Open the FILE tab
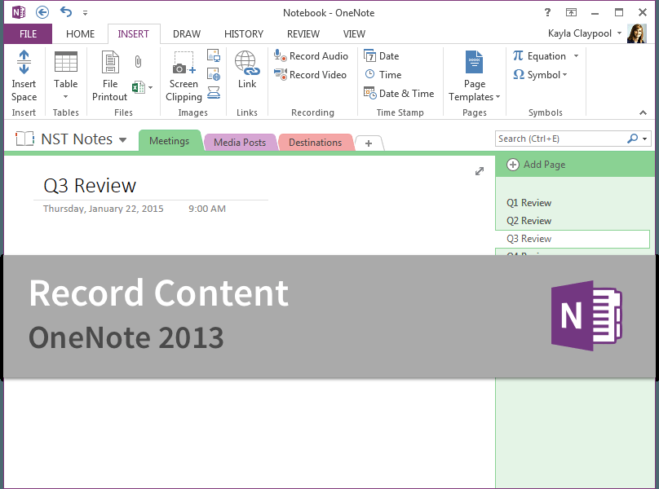Screen dimensions: 659x489 pos(29,34)
